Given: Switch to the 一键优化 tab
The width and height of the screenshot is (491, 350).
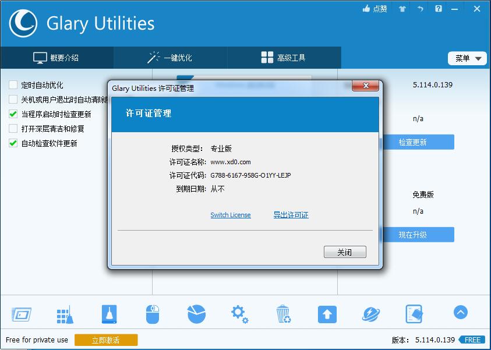Looking at the screenshot, I should (170, 58).
